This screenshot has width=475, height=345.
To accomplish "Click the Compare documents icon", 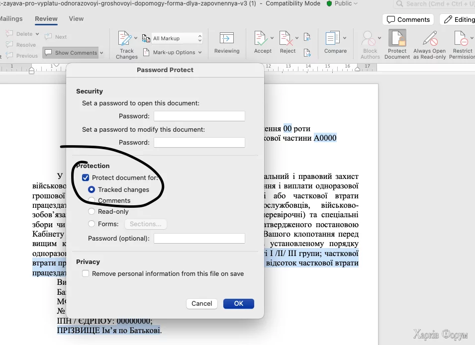I will pyautogui.click(x=332, y=39).
